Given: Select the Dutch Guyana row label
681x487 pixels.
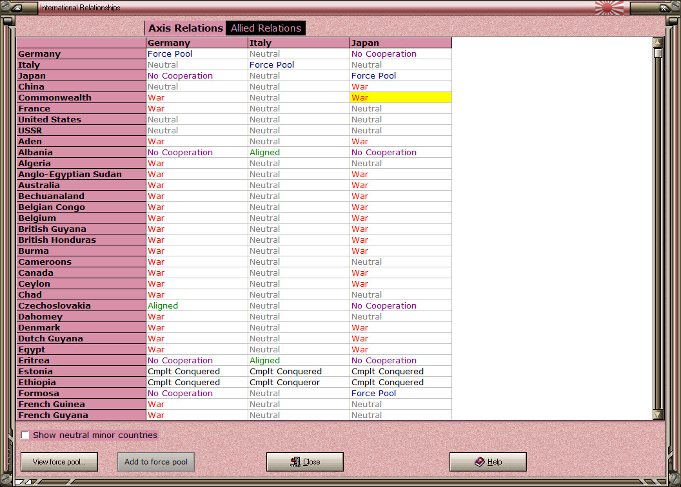Looking at the screenshot, I should [81, 339].
